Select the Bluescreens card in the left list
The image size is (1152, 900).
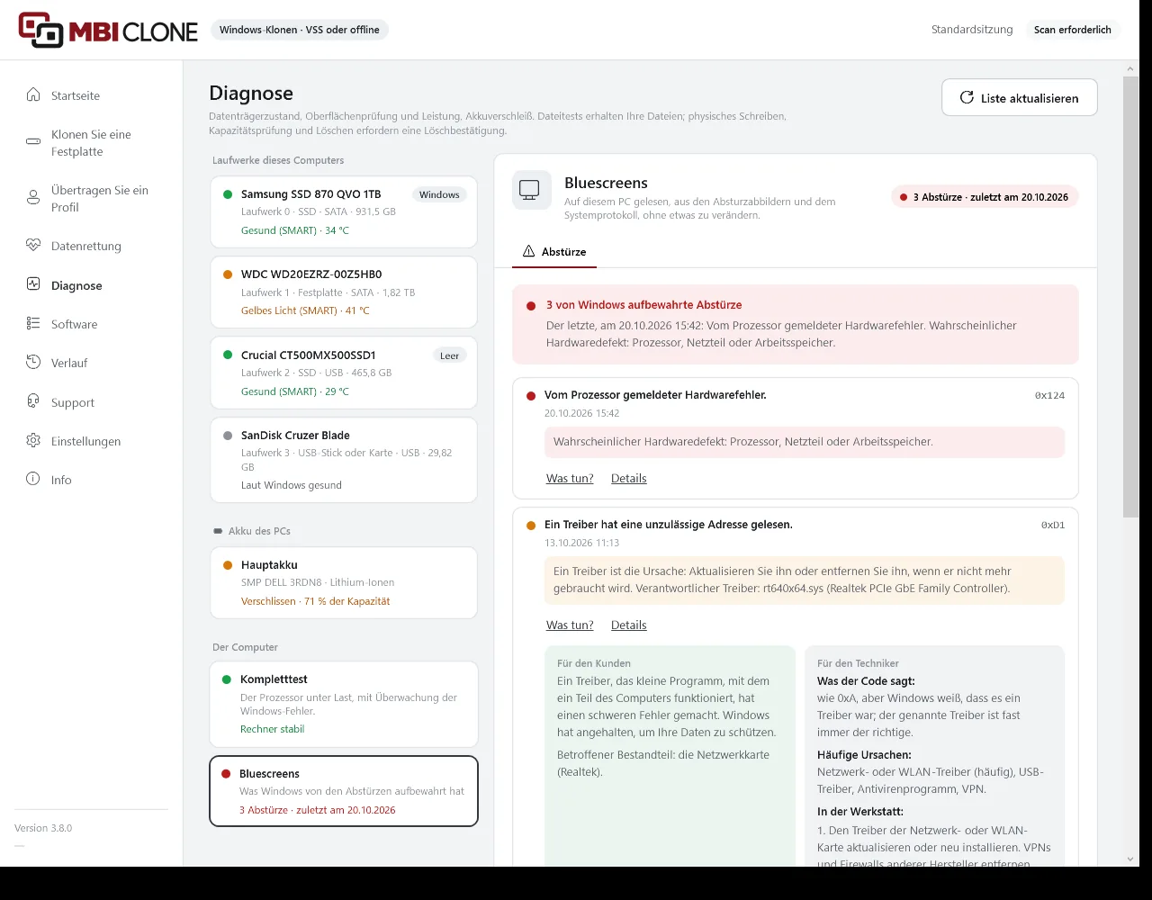coord(344,791)
